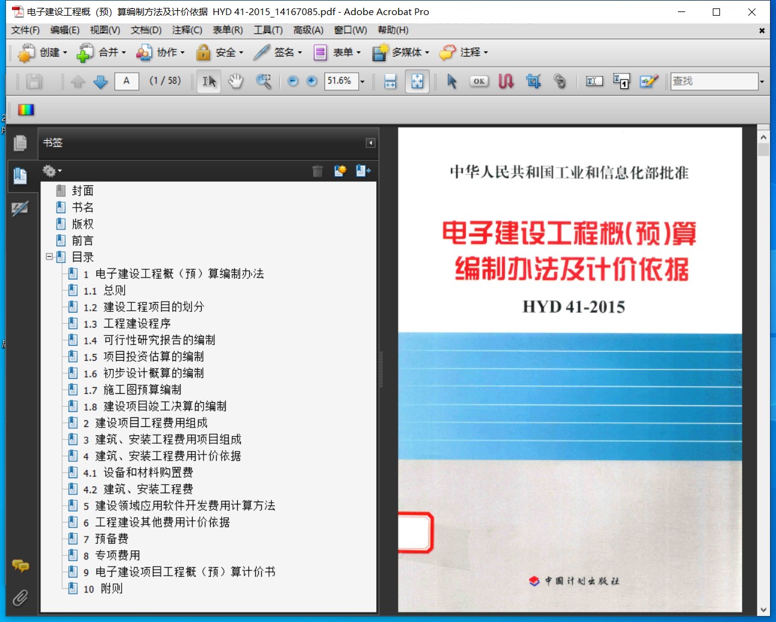Select the Crop tool

pyautogui.click(x=533, y=81)
